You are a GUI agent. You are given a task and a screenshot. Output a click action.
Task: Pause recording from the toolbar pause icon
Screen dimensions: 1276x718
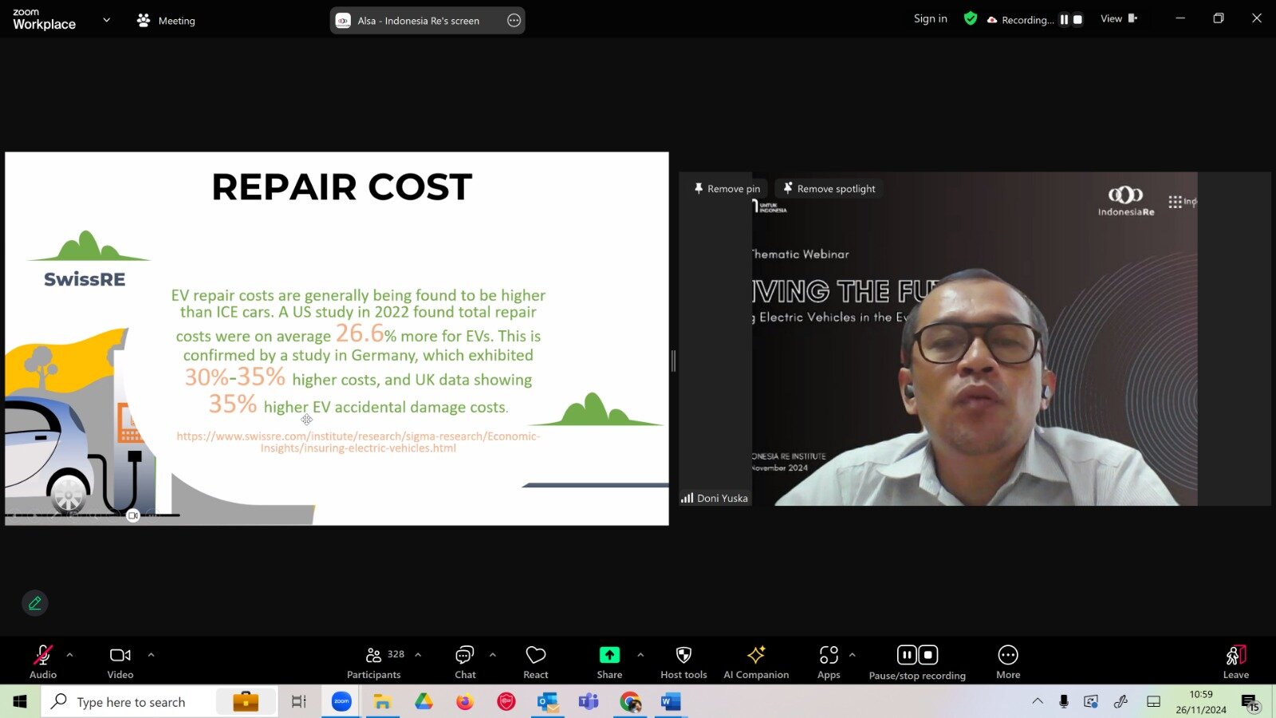pyautogui.click(x=907, y=655)
